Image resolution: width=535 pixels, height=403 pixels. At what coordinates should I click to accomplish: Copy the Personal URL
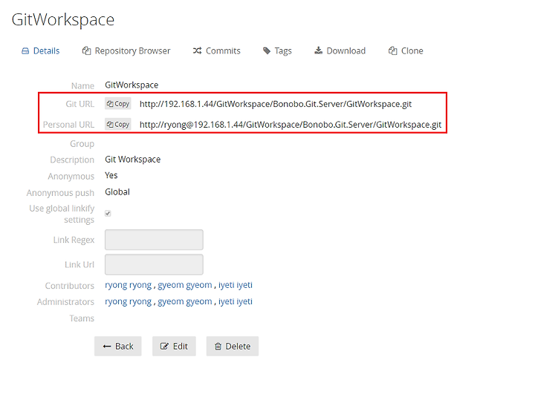[x=117, y=125]
